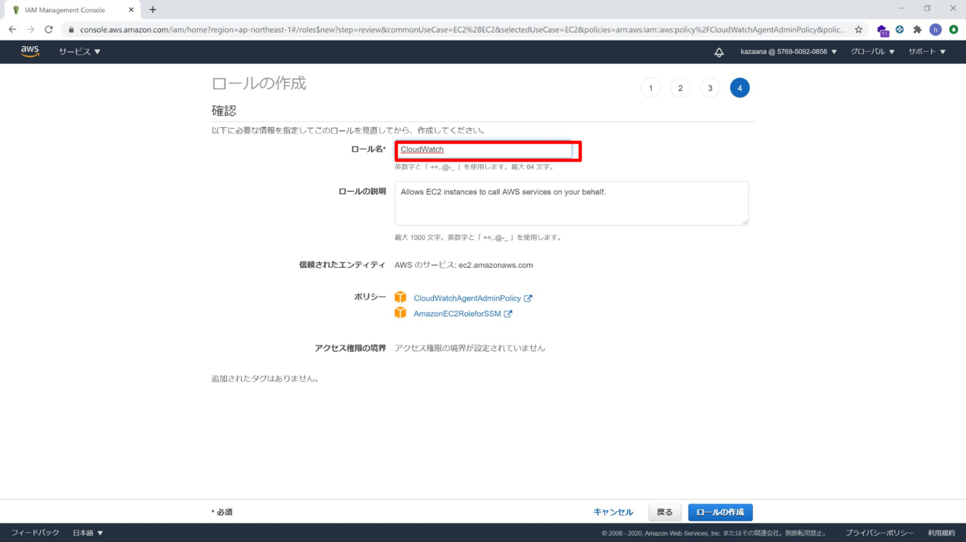Click the highlighted step 4 indicator
Screen dimensions: 966x542
click(x=740, y=87)
